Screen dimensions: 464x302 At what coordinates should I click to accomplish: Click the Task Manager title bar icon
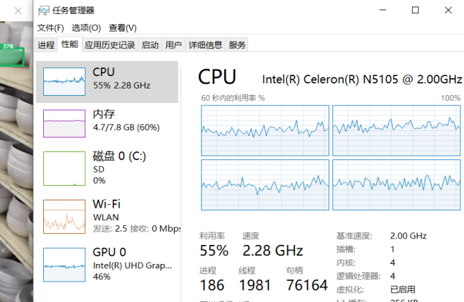point(45,10)
